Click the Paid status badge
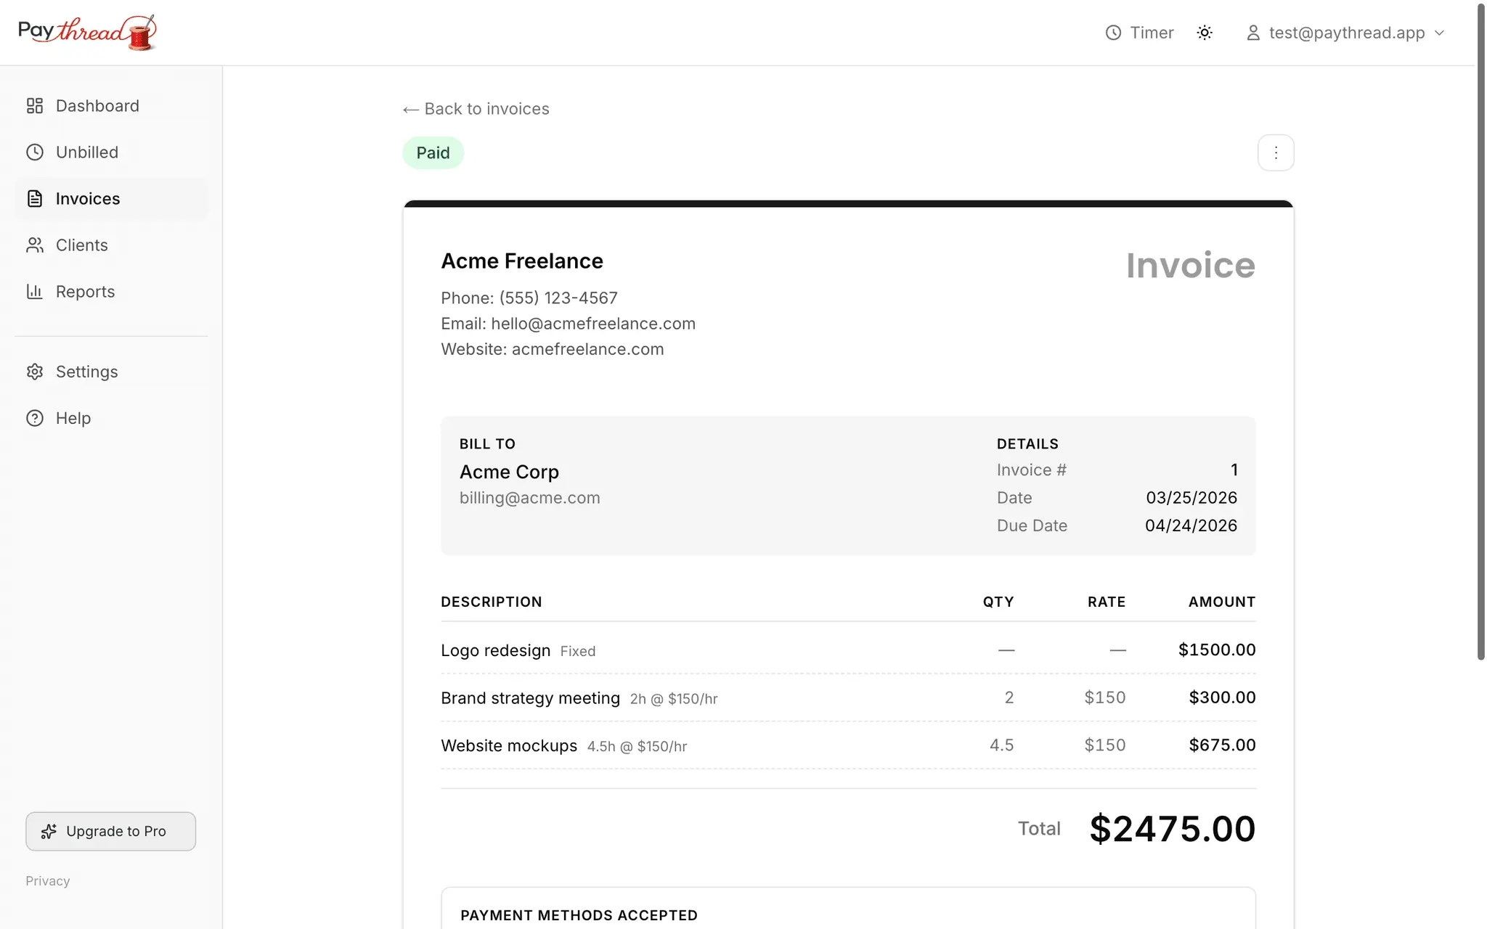 point(433,152)
